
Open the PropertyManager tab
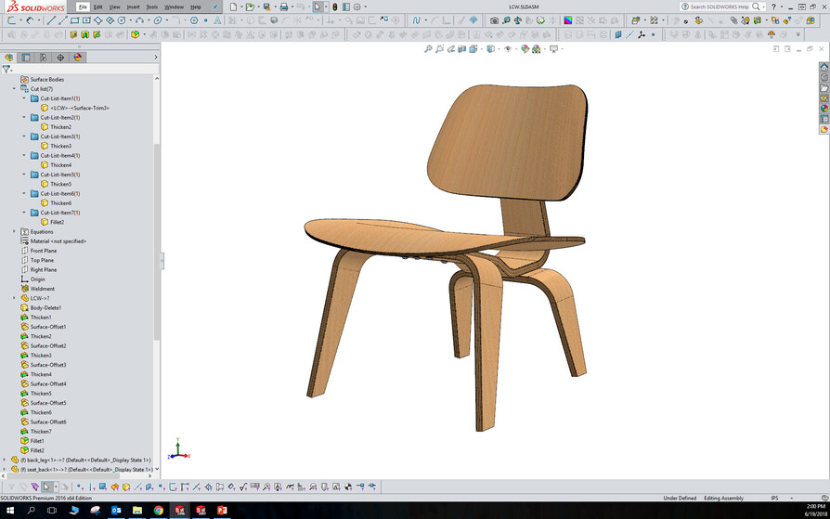click(25, 58)
